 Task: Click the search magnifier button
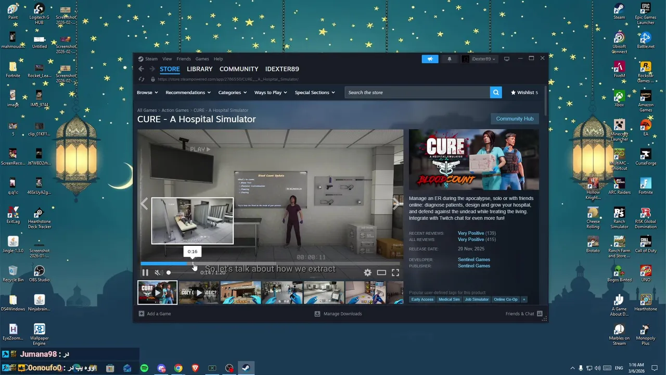[x=496, y=92]
